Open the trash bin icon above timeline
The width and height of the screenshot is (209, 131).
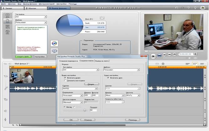pyautogui.click(x=163, y=64)
